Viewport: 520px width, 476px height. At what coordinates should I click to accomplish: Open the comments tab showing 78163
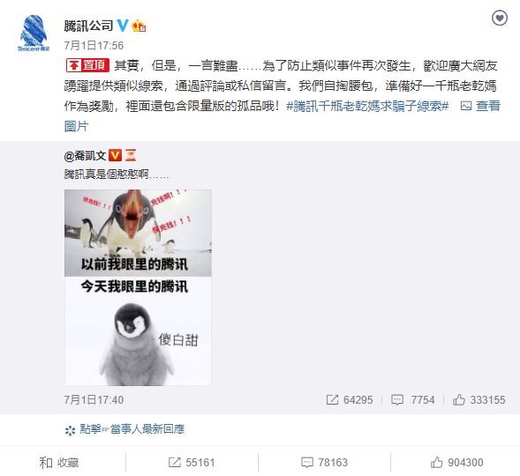pyautogui.click(x=324, y=463)
